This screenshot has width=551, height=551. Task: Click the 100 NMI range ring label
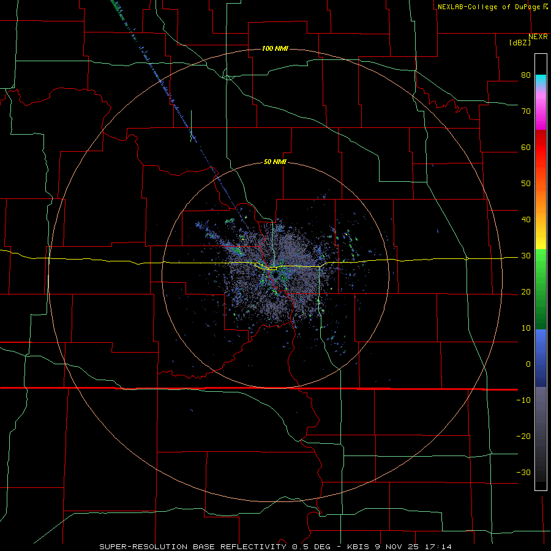click(275, 48)
